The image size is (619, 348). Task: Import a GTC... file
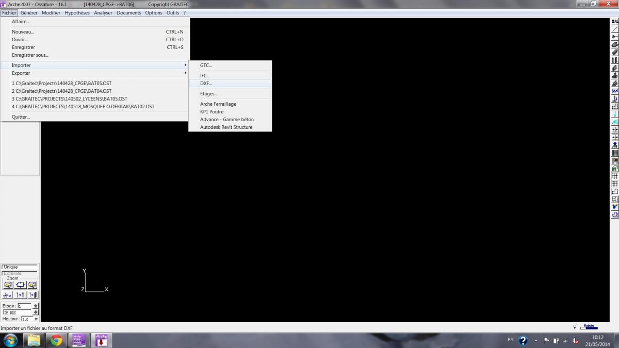click(230, 65)
